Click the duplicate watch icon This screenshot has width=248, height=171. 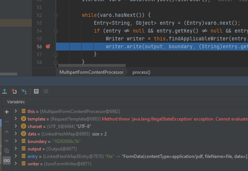(6, 150)
